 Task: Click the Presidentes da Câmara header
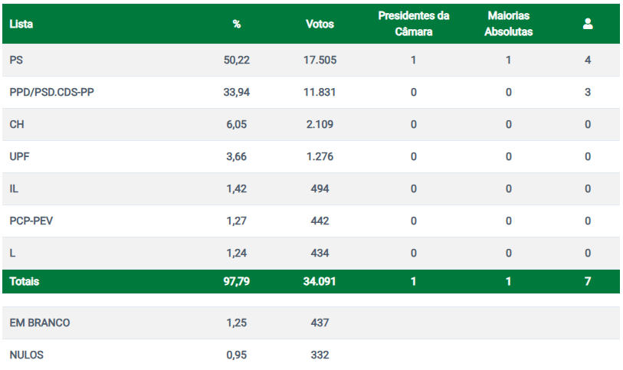click(x=413, y=24)
